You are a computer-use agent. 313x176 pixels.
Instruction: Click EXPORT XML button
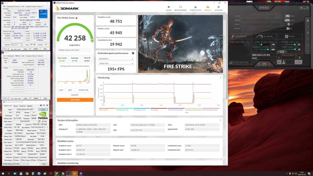coord(83,90)
